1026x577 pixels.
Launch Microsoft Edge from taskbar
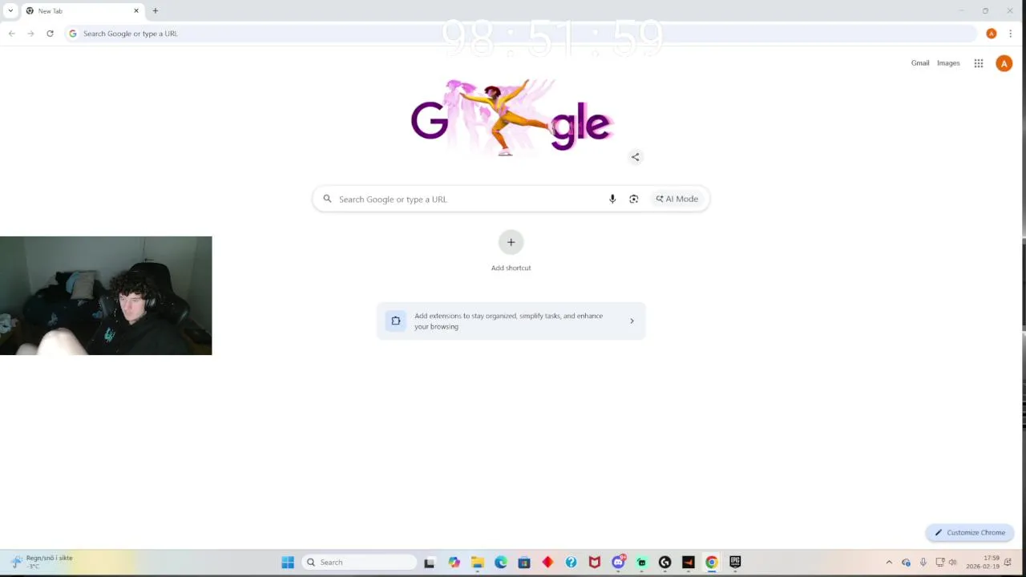pyautogui.click(x=501, y=563)
